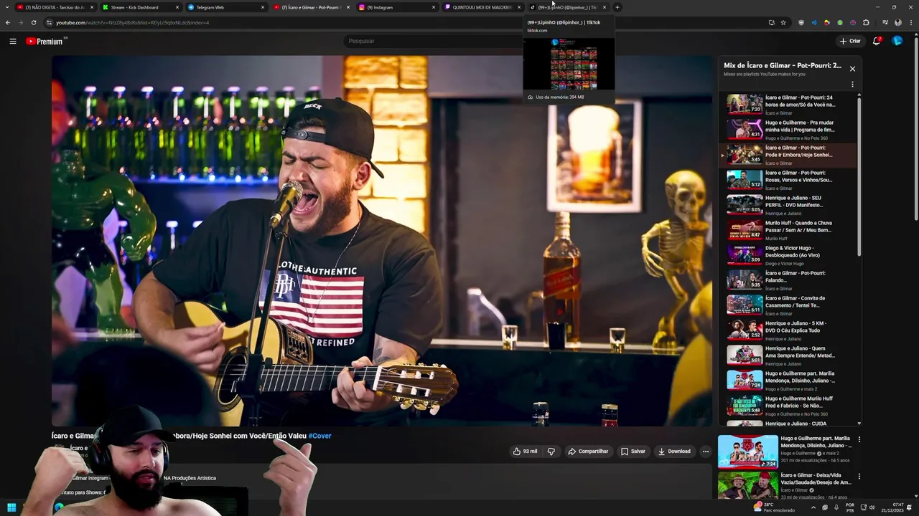Switch to the TikTok Lipinho tab
The height and width of the screenshot is (516, 919).
tap(567, 7)
